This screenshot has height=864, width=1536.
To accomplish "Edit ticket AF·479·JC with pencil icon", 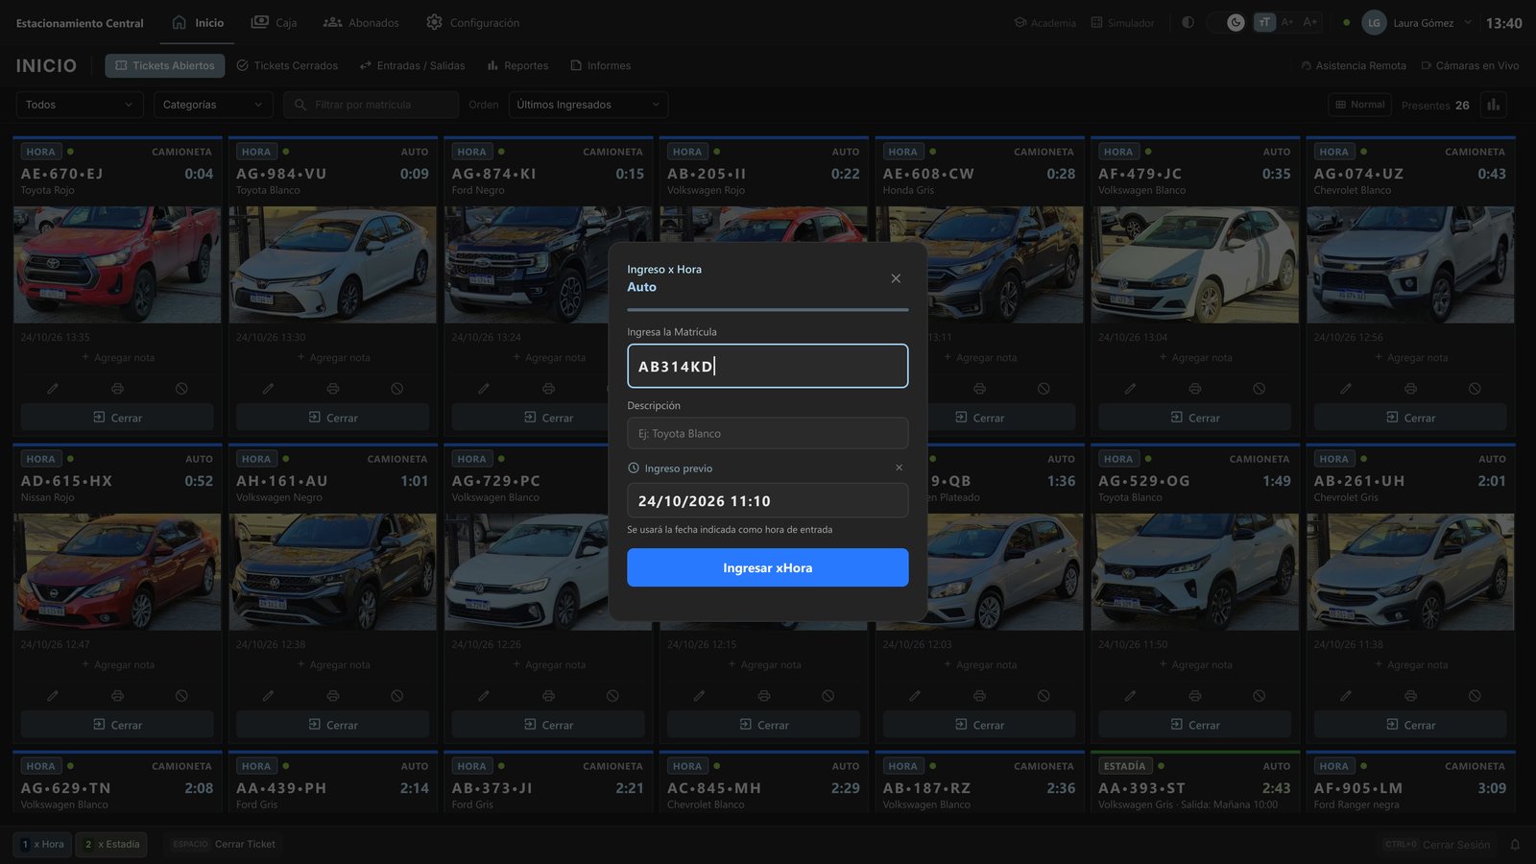I will click(1130, 389).
